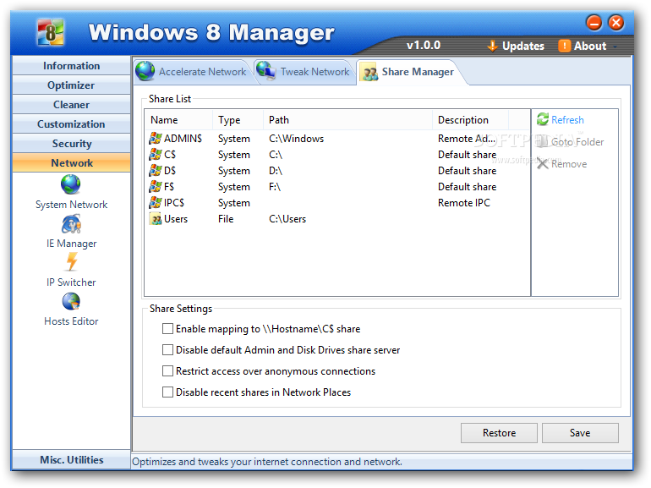The image size is (651, 488).
Task: Click the Remote Ad... description cell
Action: 467,139
